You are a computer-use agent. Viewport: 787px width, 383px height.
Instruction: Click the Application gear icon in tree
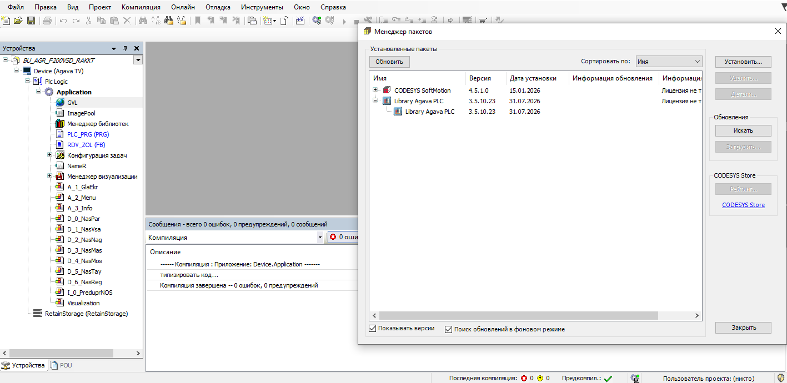(49, 92)
